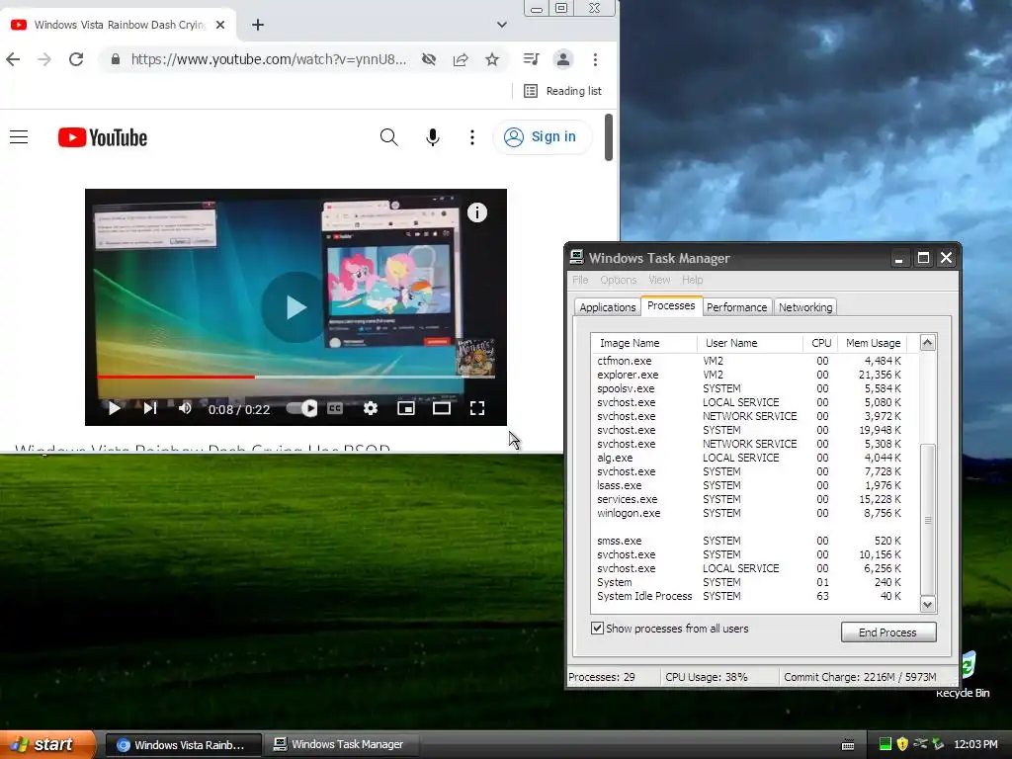The image size is (1012, 759).
Task: Click the YouTube URL address field
Action: tap(269, 59)
